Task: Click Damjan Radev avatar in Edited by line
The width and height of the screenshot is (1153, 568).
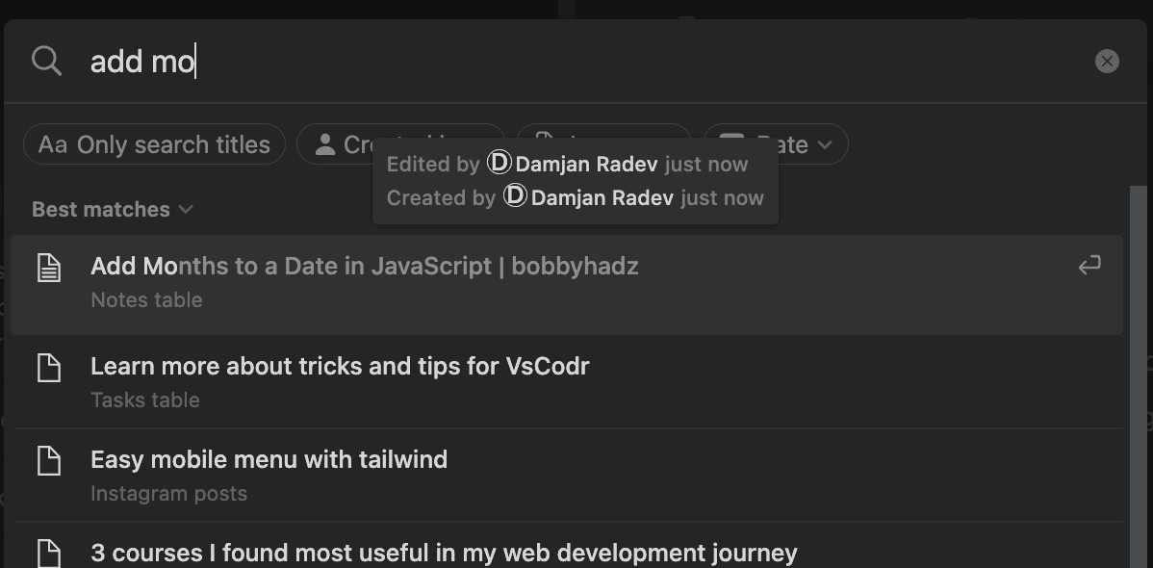Action: pyautogui.click(x=499, y=163)
